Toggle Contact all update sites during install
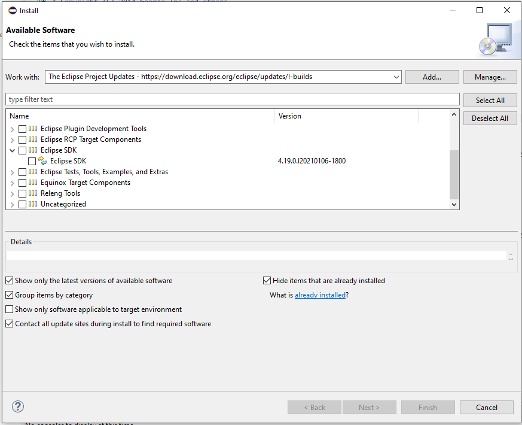 click(x=10, y=324)
